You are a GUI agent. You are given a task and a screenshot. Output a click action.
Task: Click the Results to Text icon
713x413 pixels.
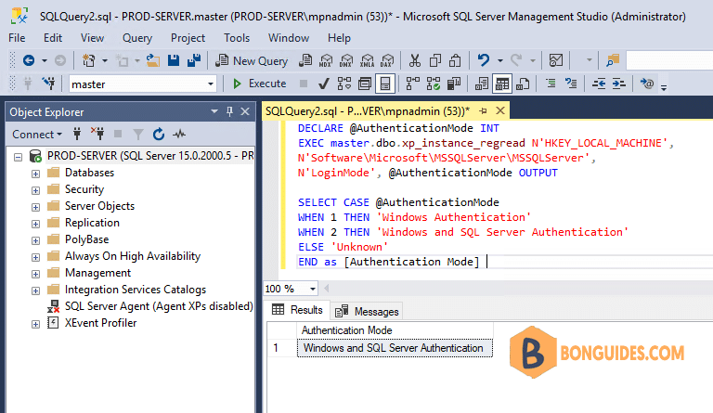482,84
